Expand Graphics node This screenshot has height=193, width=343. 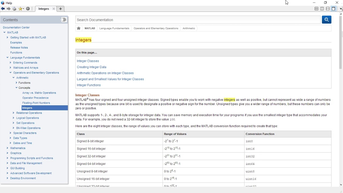pyautogui.click(x=8, y=153)
